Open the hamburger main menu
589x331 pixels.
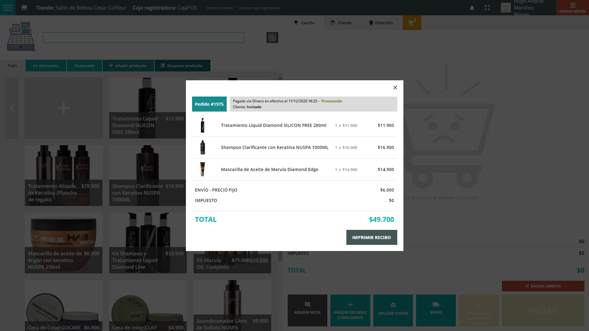click(x=8, y=8)
